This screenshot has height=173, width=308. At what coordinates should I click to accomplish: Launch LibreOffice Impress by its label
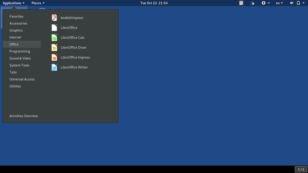pos(75,57)
